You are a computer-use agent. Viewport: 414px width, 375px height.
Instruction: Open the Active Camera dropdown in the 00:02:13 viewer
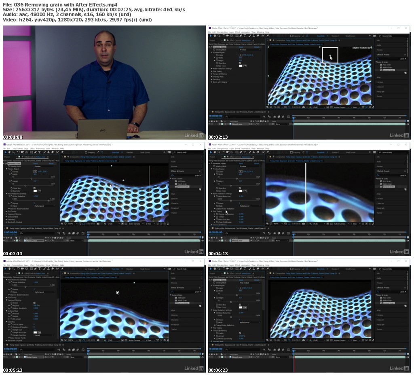point(341,107)
